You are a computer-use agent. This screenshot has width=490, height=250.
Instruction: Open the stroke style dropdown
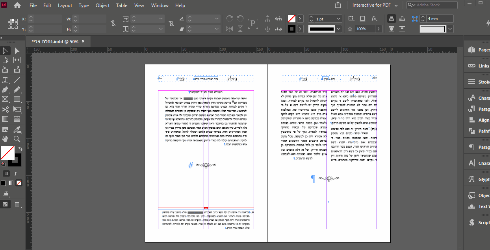click(339, 29)
